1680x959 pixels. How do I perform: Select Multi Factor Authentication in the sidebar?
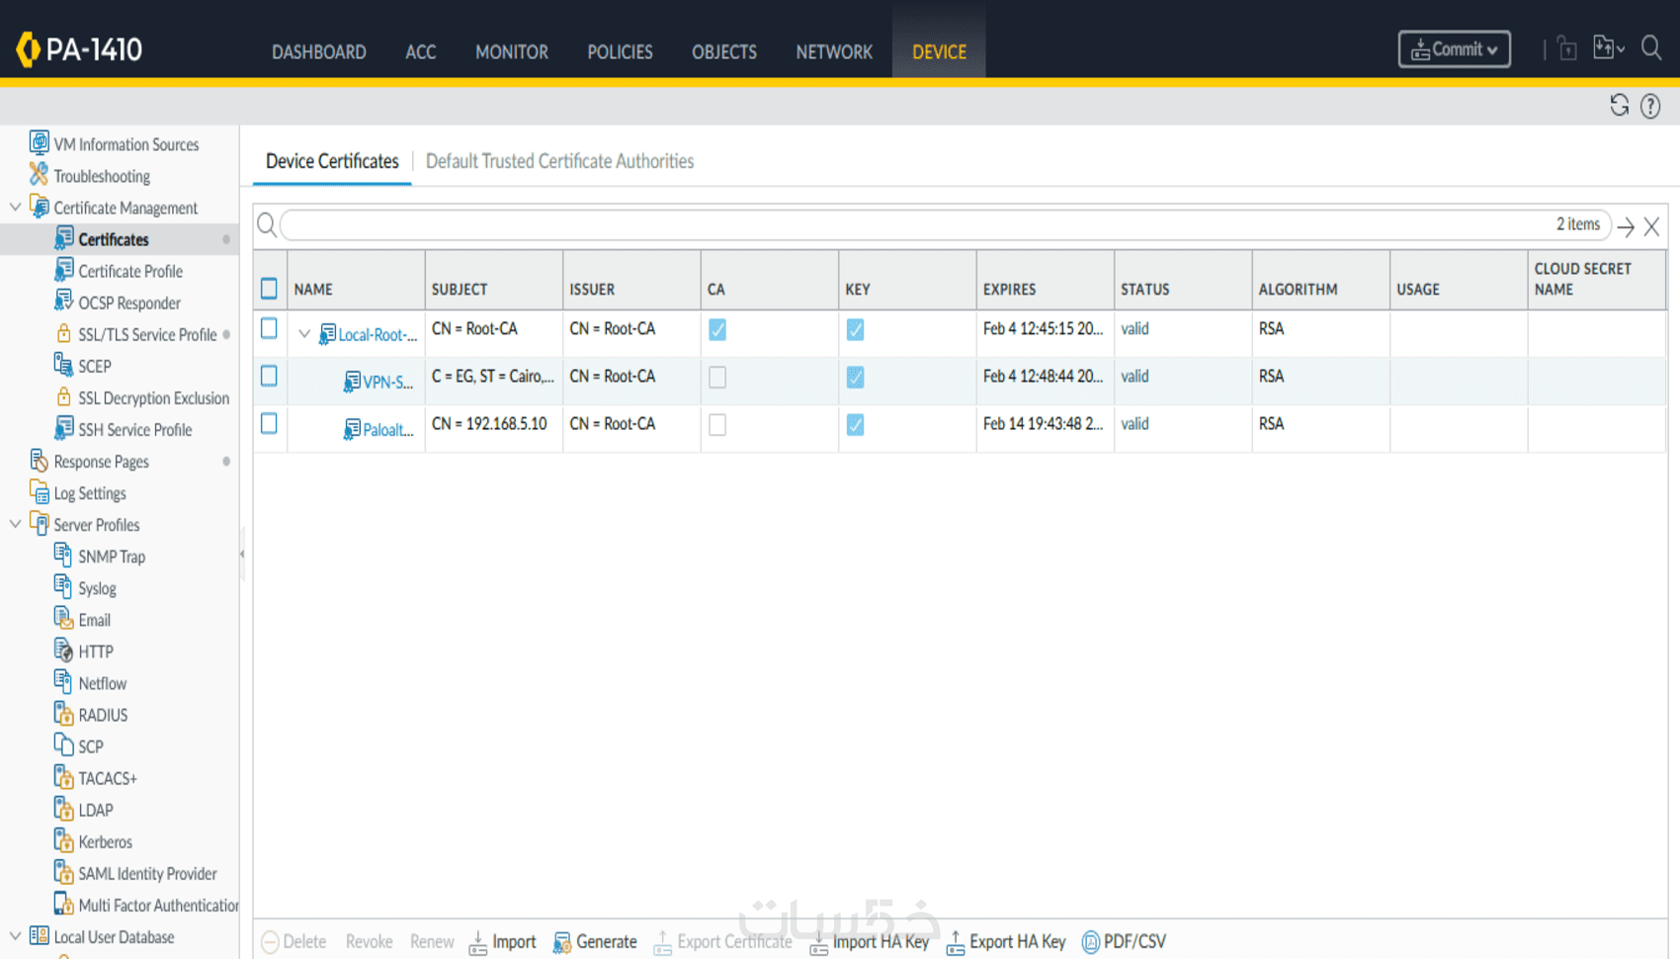[x=158, y=905]
